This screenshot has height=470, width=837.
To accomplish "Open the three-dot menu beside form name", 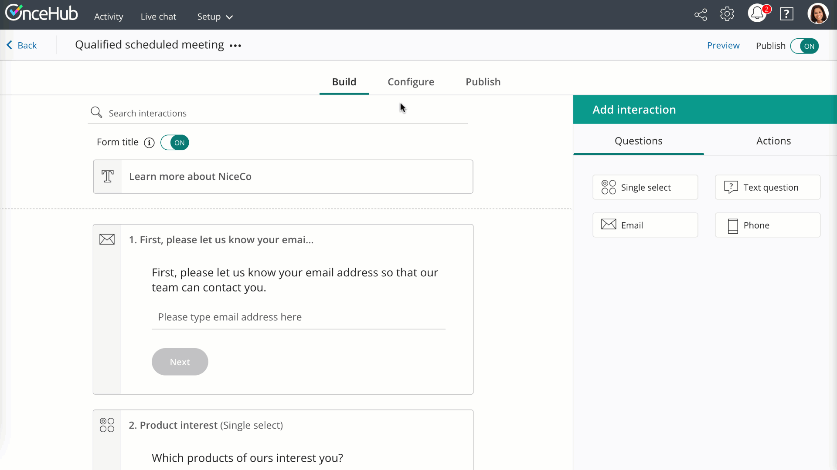I will pos(235,46).
